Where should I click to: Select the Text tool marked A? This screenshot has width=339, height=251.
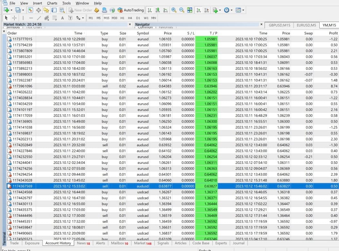click(63, 18)
